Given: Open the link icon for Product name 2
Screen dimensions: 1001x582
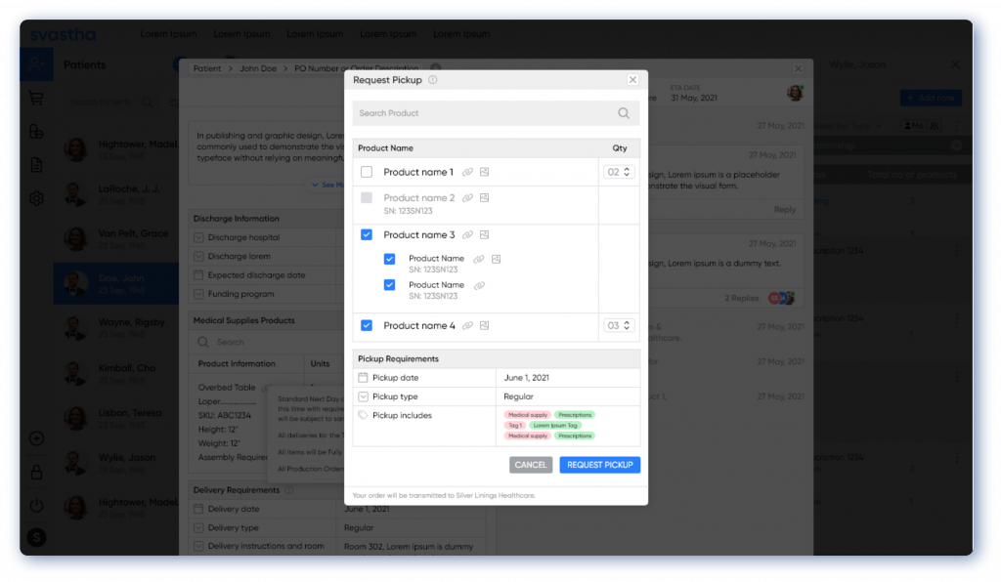Looking at the screenshot, I should point(467,198).
